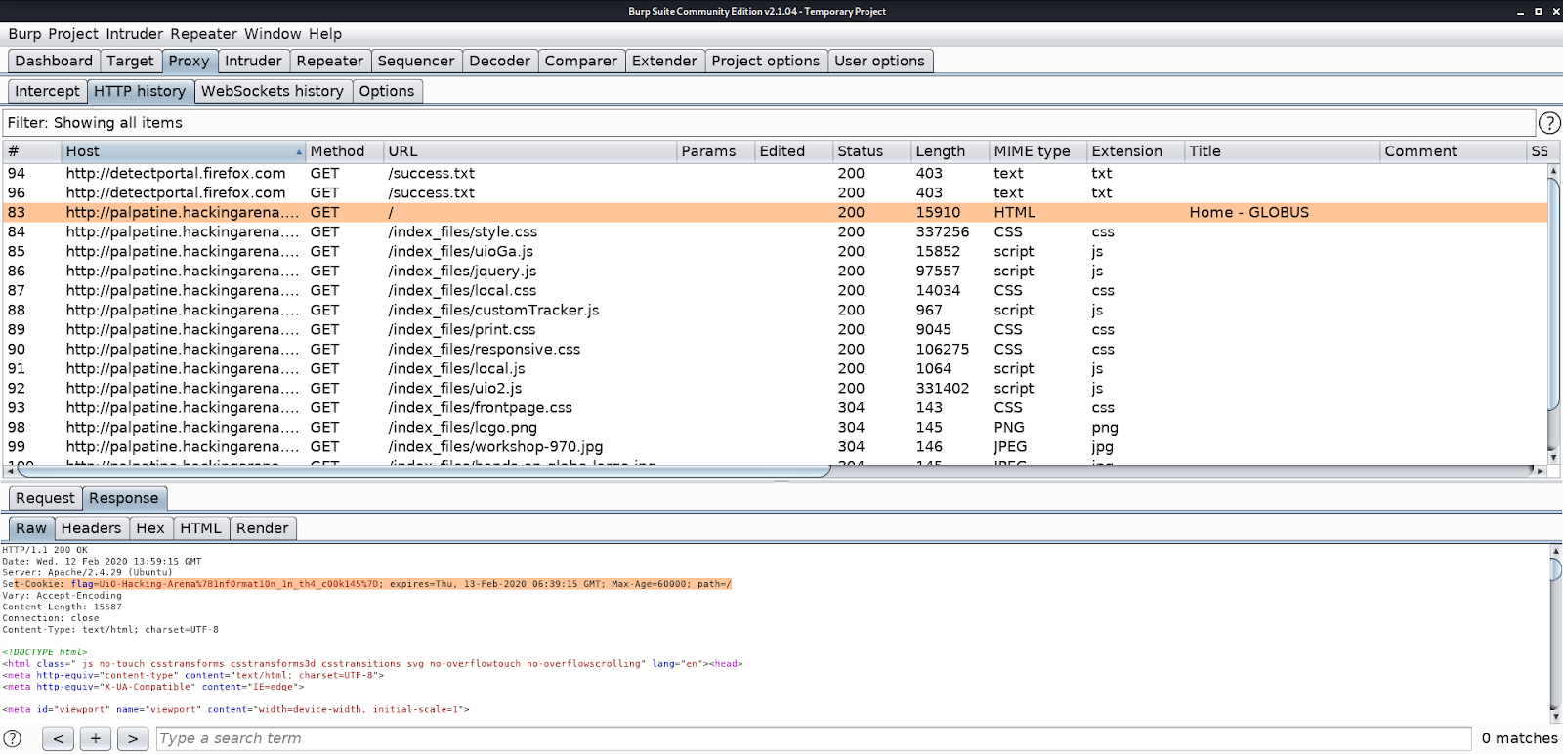Viewport: 1563px width, 754px height.
Task: Sort by the Status column header
Action: [x=871, y=151]
